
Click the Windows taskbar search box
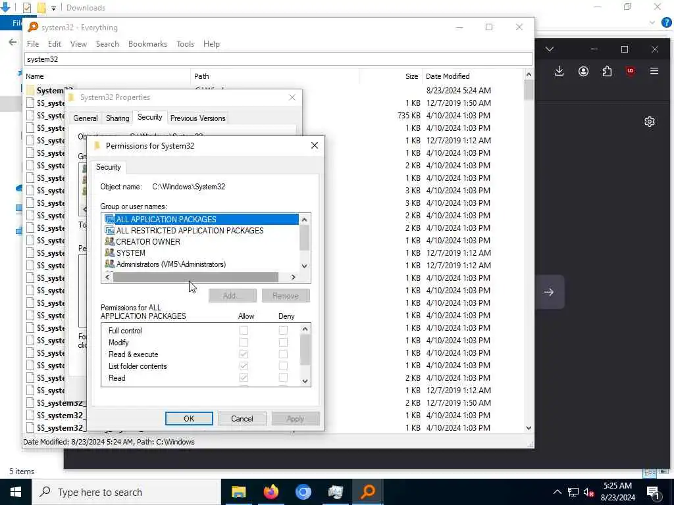click(126, 492)
